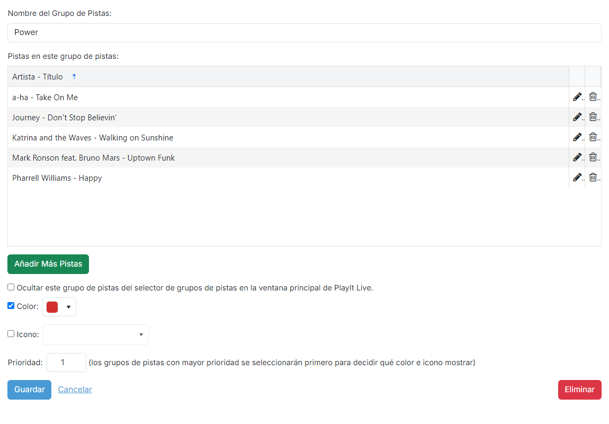The height and width of the screenshot is (424, 609).
Task: Select Mark Ronson - Uptown Funk row
Action: [x=288, y=158]
